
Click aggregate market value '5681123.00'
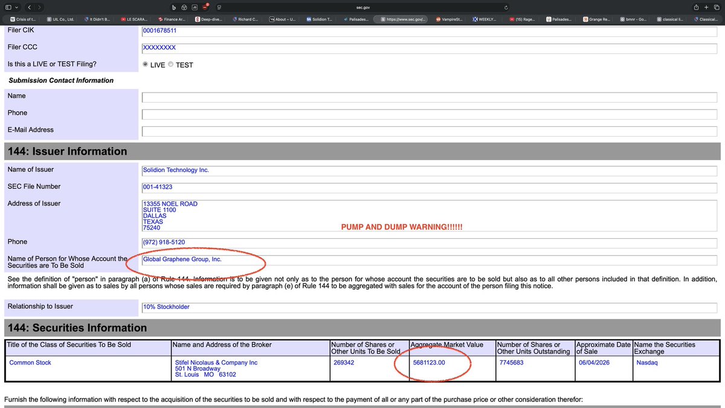[x=429, y=363]
